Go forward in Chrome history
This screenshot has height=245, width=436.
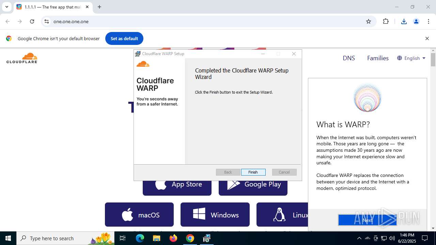pyautogui.click(x=20, y=21)
